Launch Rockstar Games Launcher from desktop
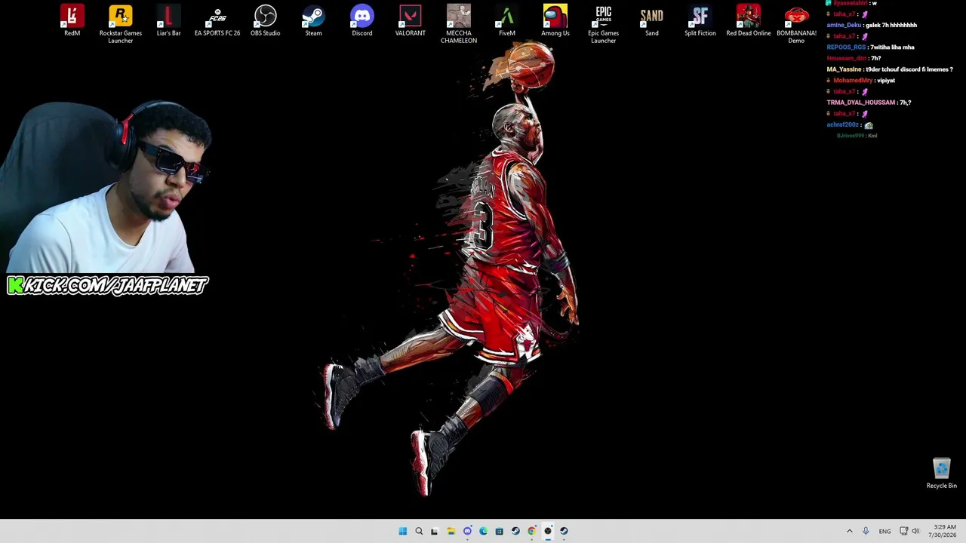 [121, 24]
